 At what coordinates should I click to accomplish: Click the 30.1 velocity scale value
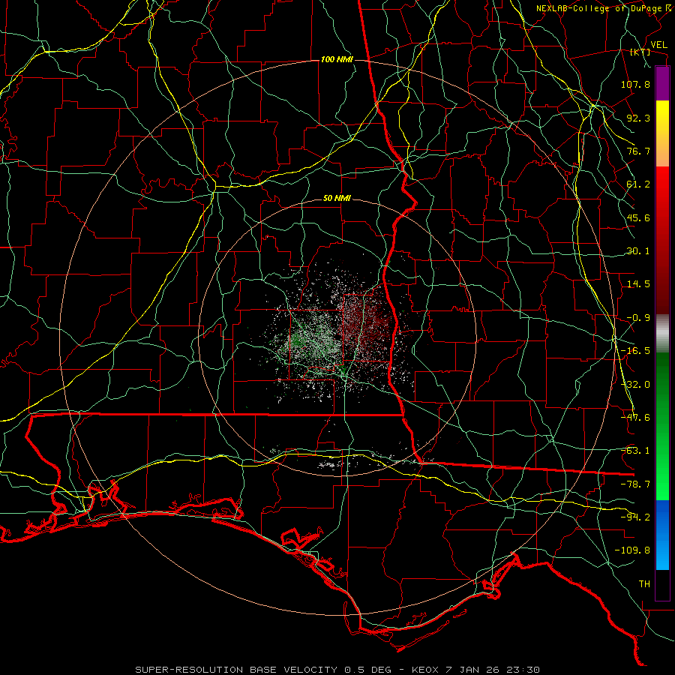coord(638,251)
